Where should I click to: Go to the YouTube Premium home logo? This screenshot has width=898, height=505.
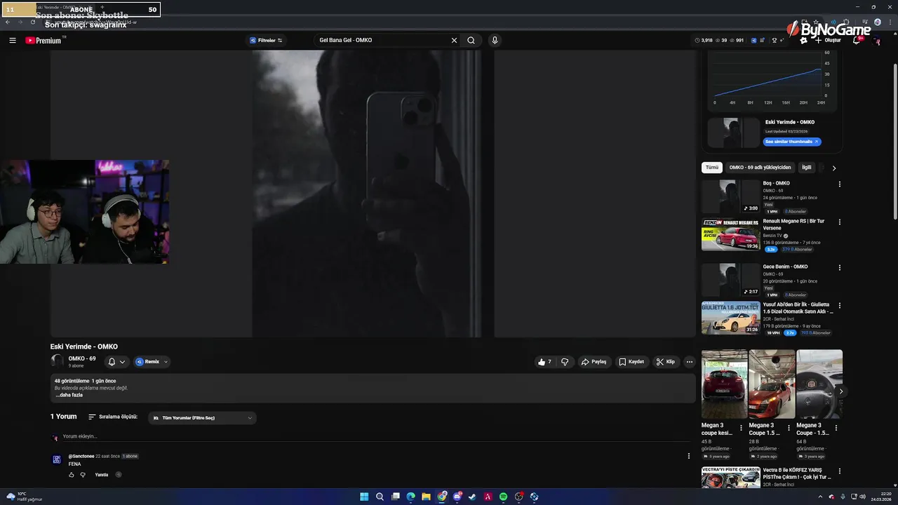pyautogui.click(x=44, y=41)
